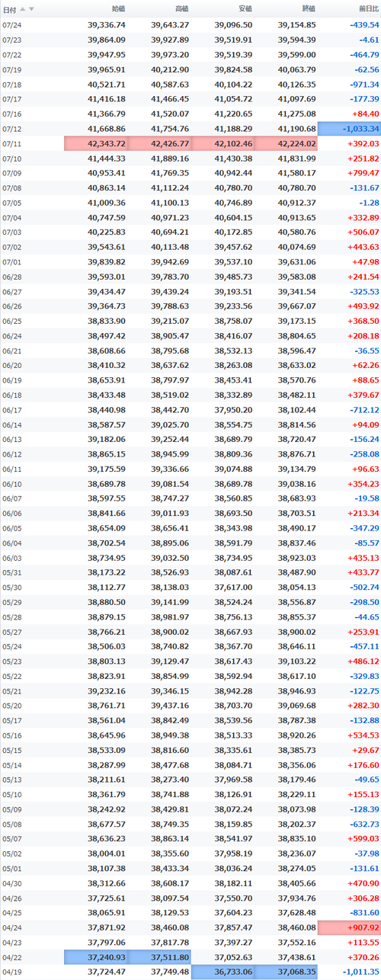The height and width of the screenshot is (980, 381).
Task: Select opening value 38,107.38
Action: [107, 867]
